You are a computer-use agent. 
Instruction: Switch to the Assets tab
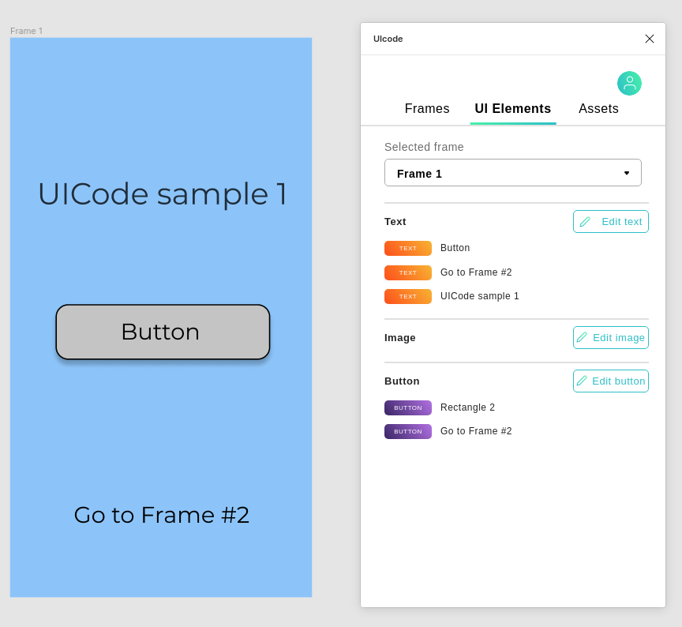click(598, 108)
